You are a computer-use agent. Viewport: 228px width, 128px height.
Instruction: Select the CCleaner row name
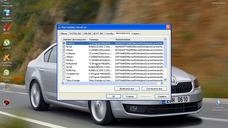[x=71, y=53]
